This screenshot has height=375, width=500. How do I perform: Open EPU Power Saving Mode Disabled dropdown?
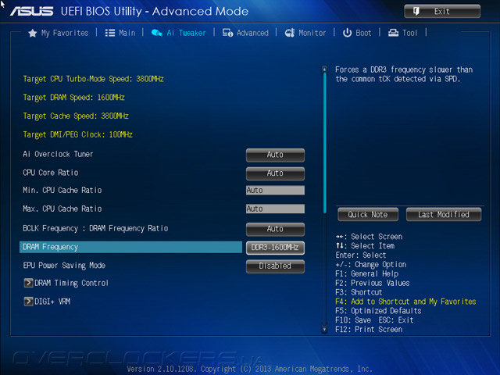point(275,266)
